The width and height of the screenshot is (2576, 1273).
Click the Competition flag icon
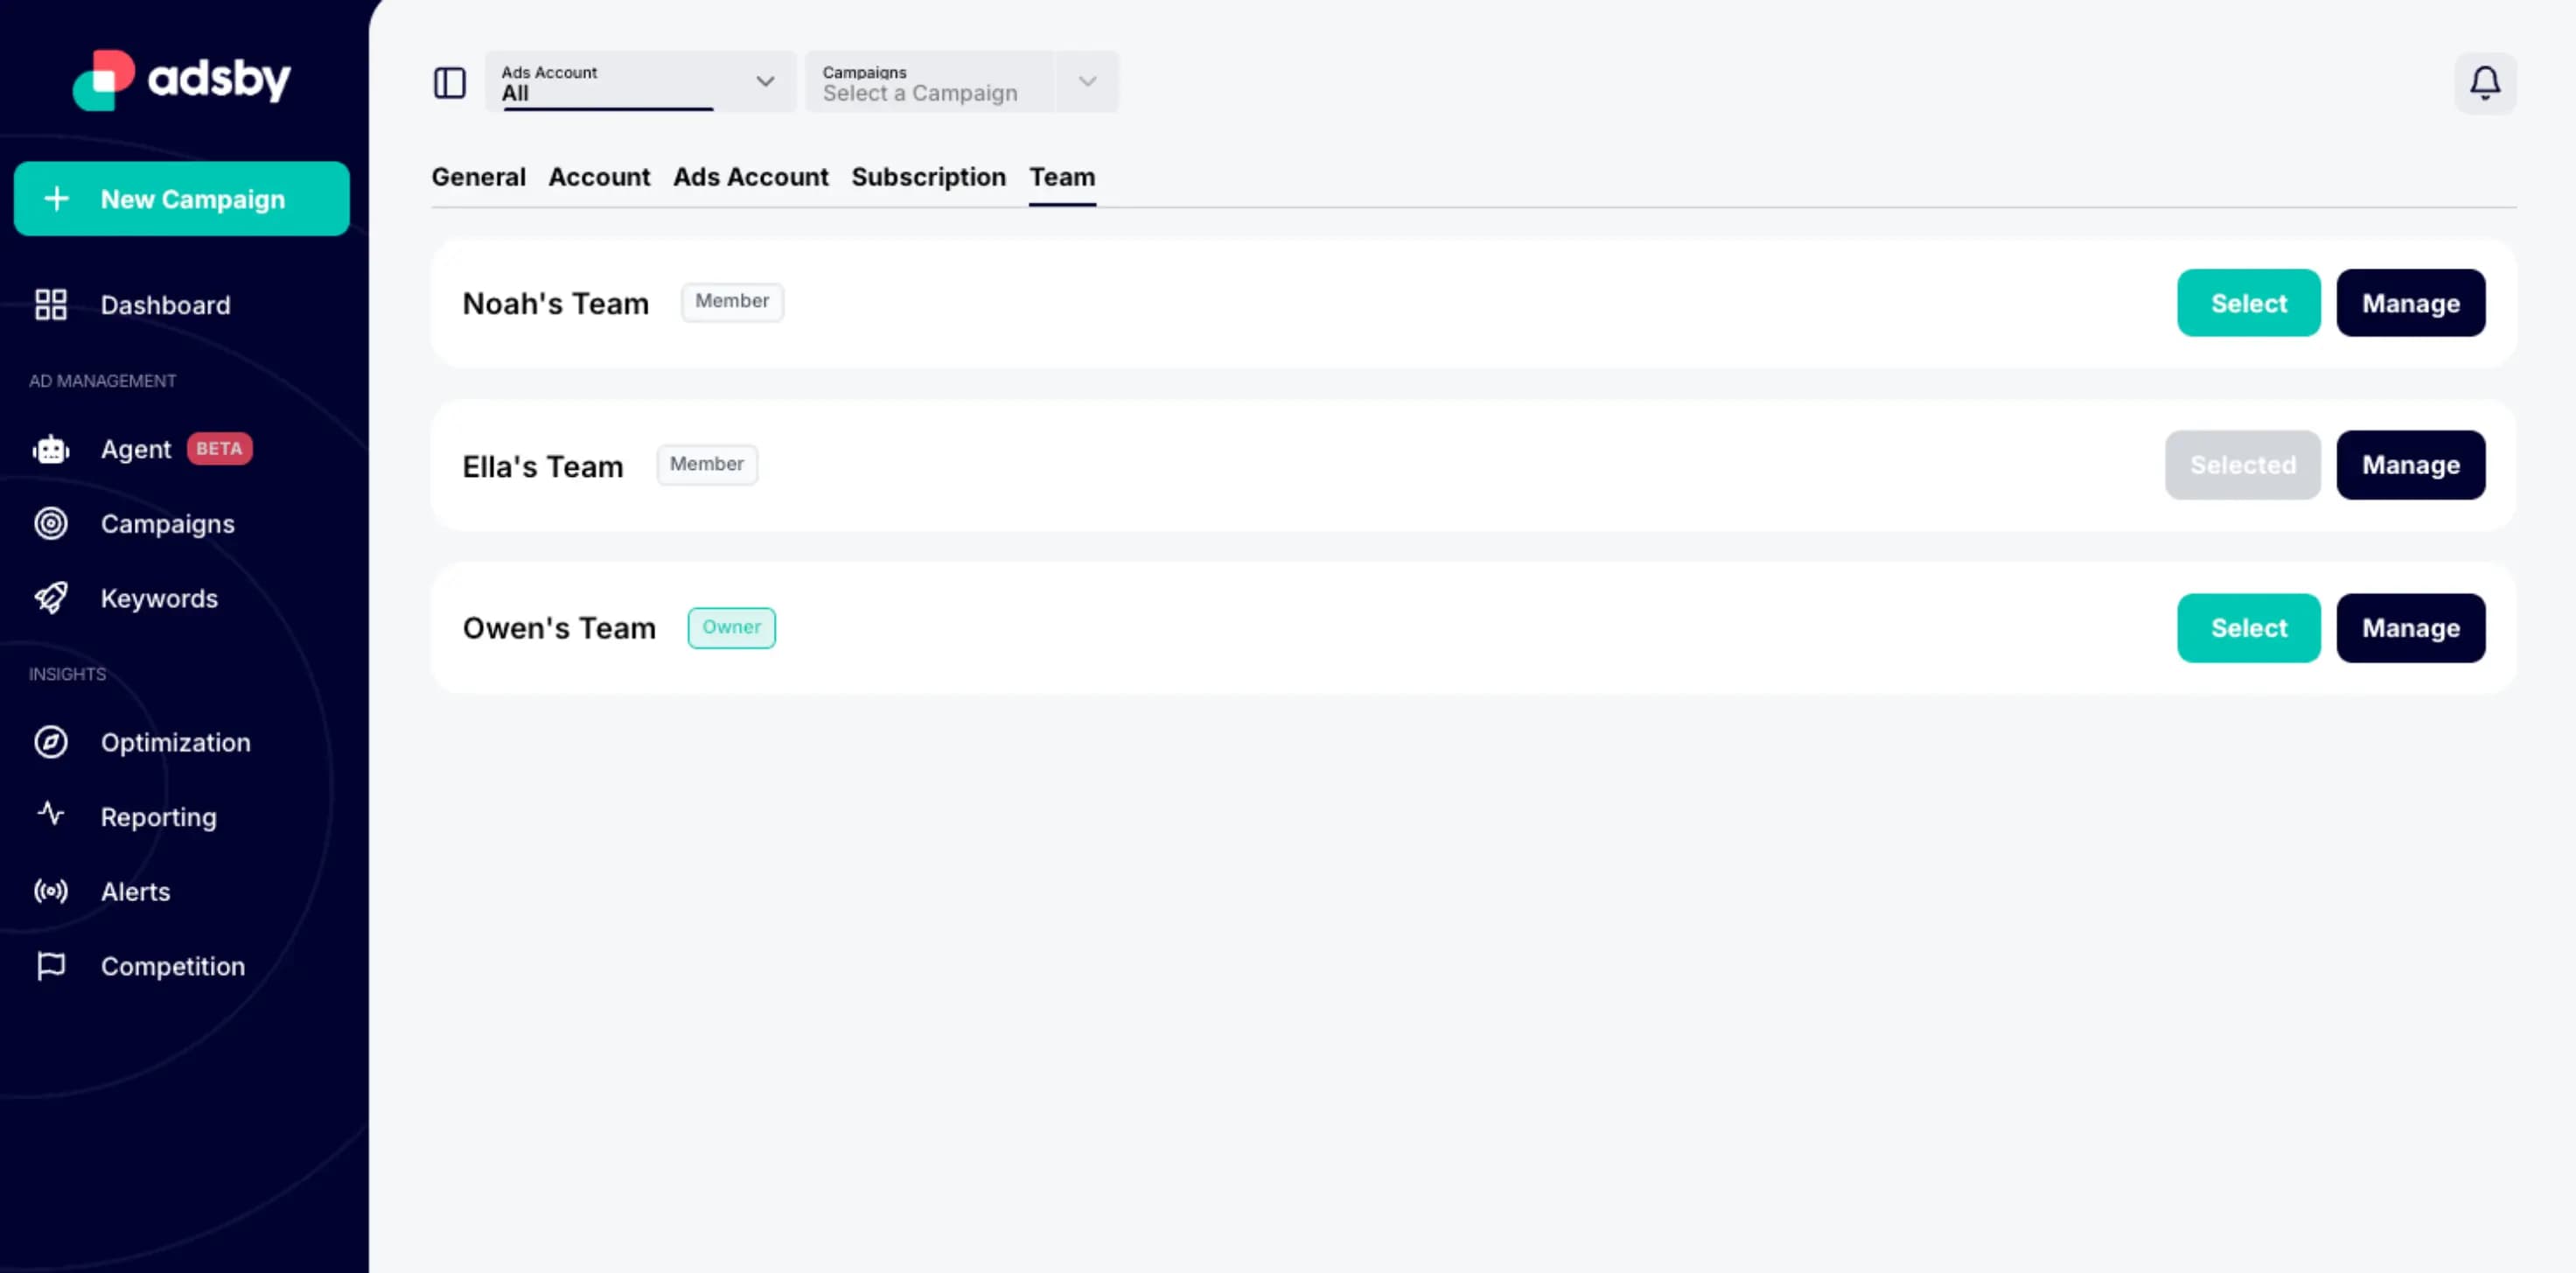[50, 965]
